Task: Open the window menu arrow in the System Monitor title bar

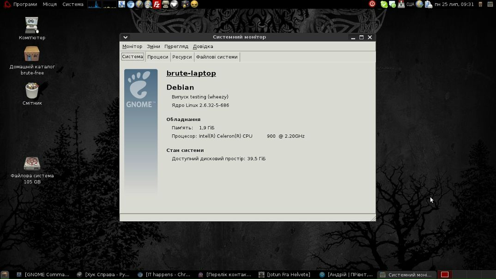Action: (126, 37)
